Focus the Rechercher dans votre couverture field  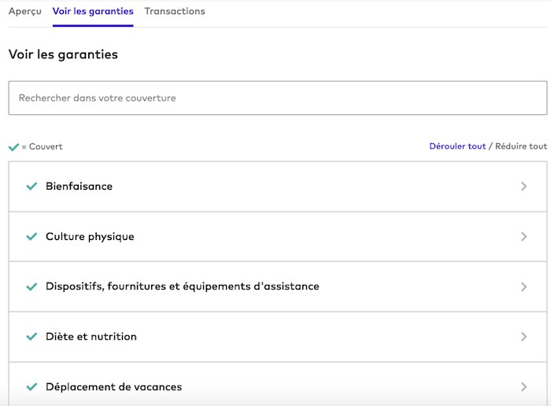tap(278, 98)
